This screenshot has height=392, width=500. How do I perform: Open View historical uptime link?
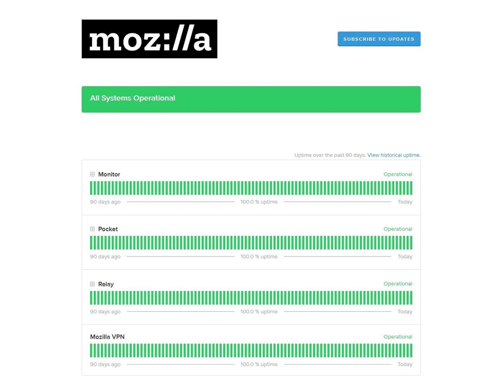(394, 155)
